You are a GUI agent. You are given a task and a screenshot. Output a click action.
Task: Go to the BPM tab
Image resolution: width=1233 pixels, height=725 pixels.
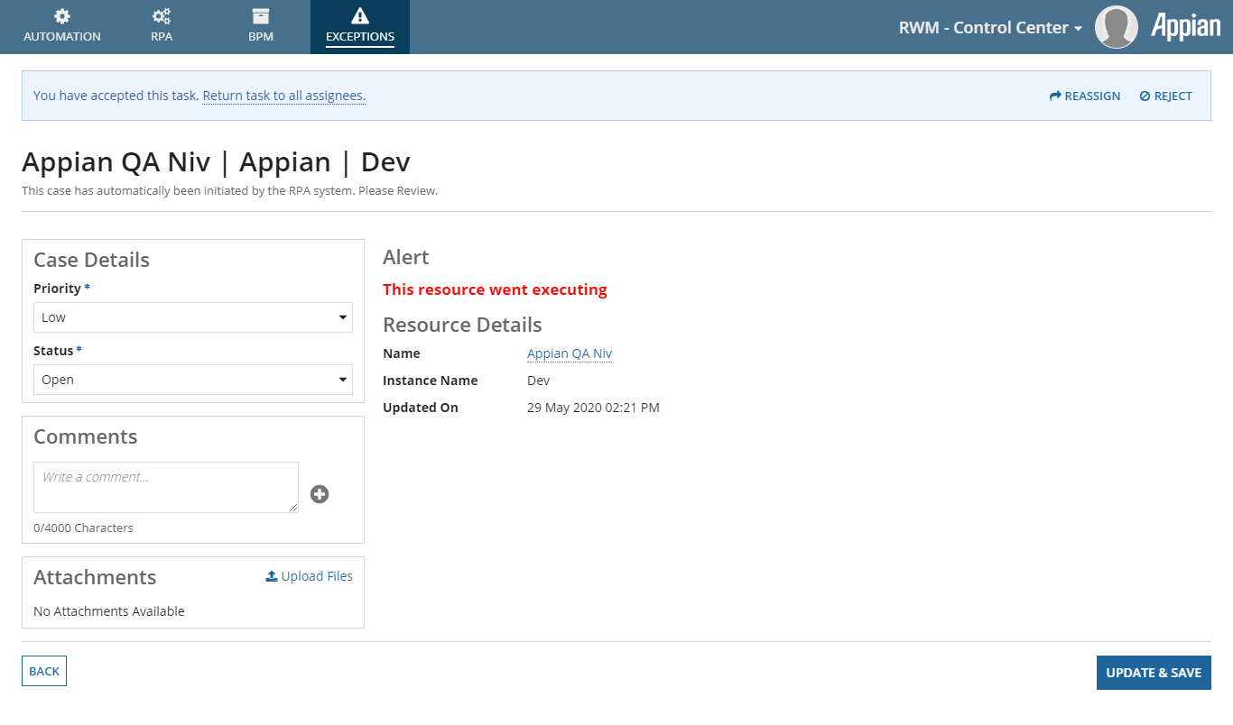261,27
